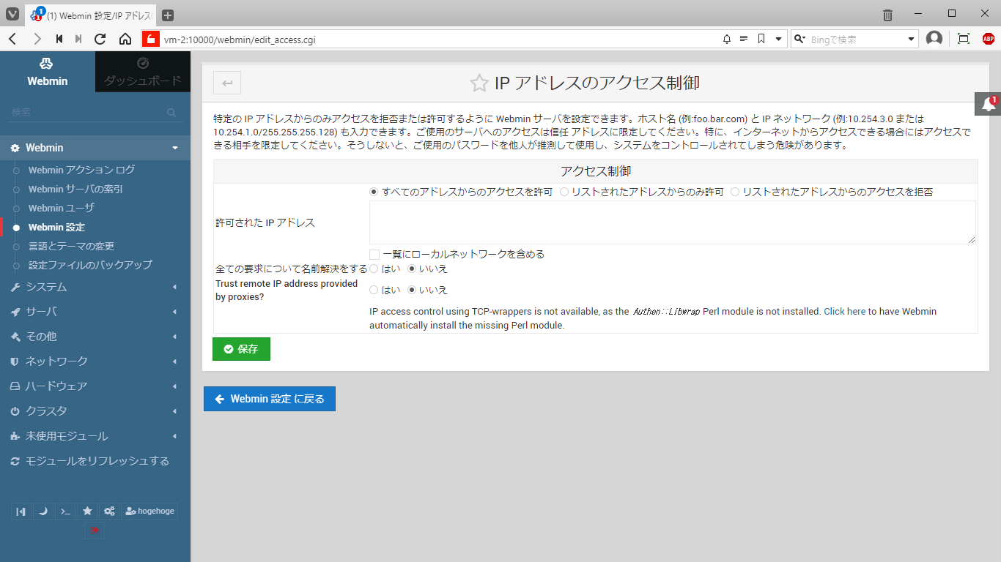Screen dimensions: 1001x562
Task: Go back to the previous page
Action: [x=12, y=39]
